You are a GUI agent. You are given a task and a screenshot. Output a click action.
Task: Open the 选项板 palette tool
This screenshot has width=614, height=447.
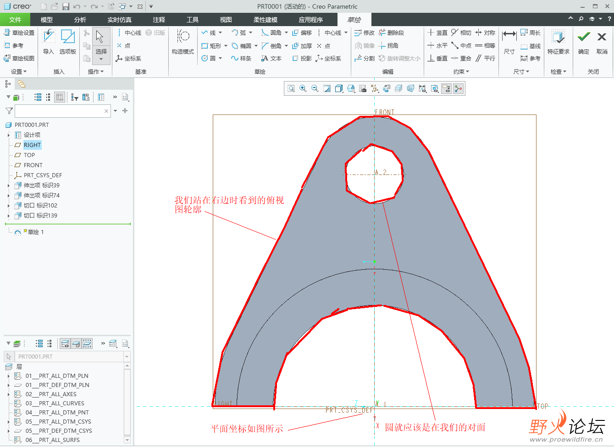click(68, 42)
